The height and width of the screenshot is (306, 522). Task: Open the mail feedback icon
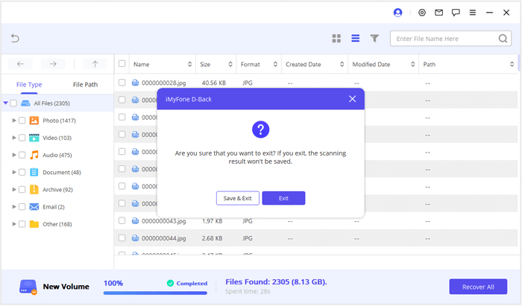tap(438, 13)
